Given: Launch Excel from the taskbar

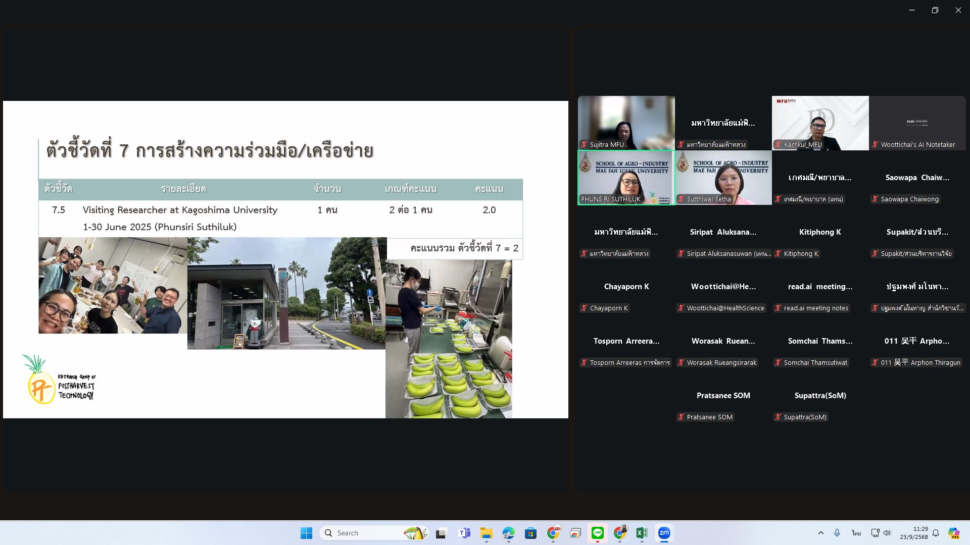Looking at the screenshot, I should point(642,533).
